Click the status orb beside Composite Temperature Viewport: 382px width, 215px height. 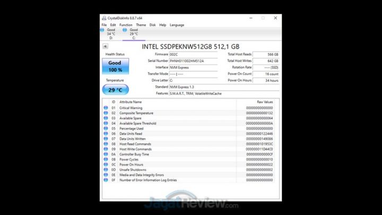(106, 113)
